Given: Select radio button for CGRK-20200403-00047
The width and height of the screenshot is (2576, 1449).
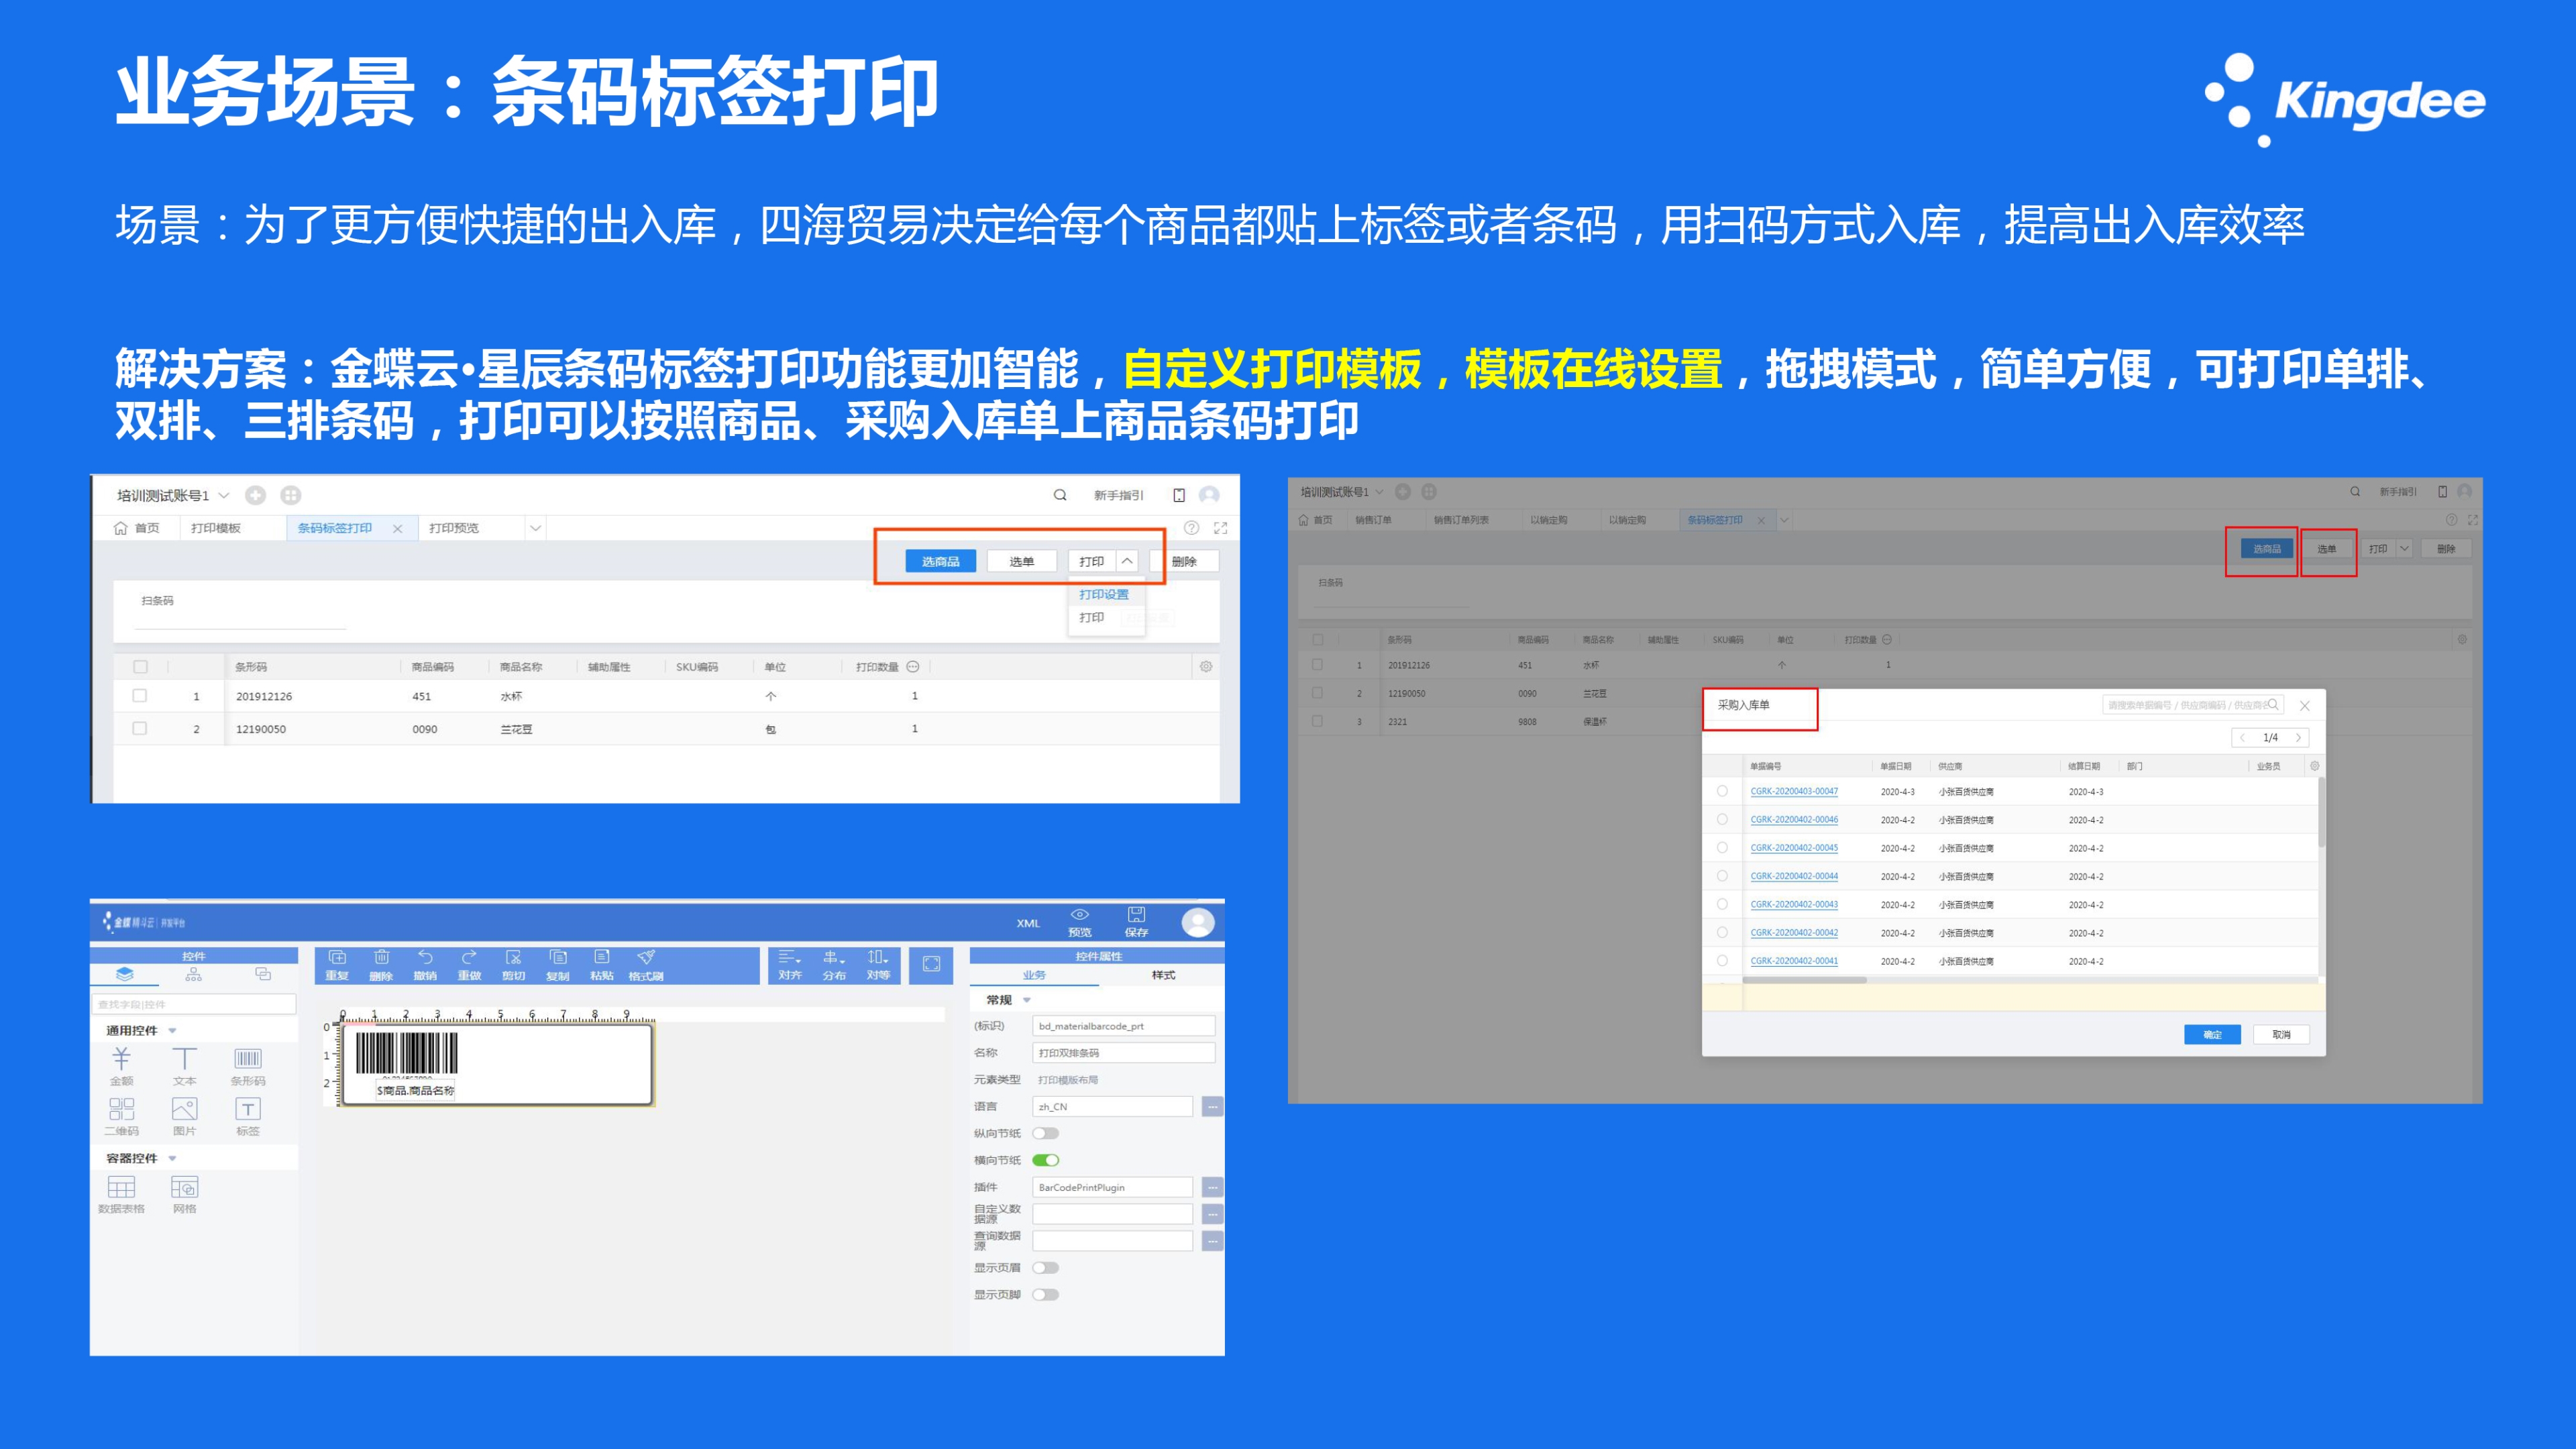Looking at the screenshot, I should point(1722,791).
